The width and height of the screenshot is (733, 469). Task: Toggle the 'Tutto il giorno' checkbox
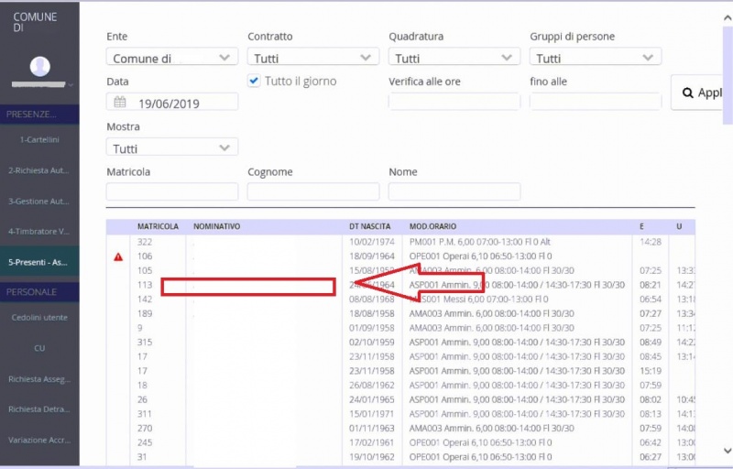tap(254, 82)
